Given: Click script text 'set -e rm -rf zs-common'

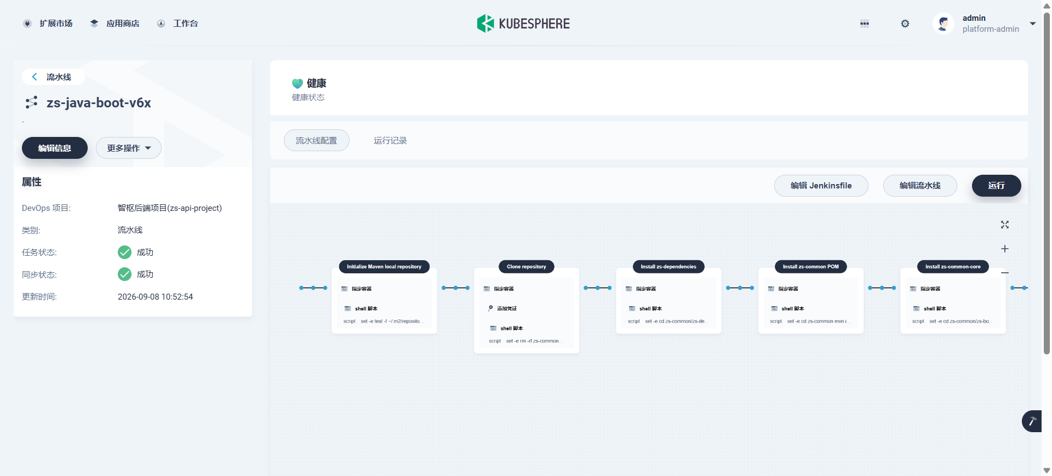Looking at the screenshot, I should coord(534,341).
